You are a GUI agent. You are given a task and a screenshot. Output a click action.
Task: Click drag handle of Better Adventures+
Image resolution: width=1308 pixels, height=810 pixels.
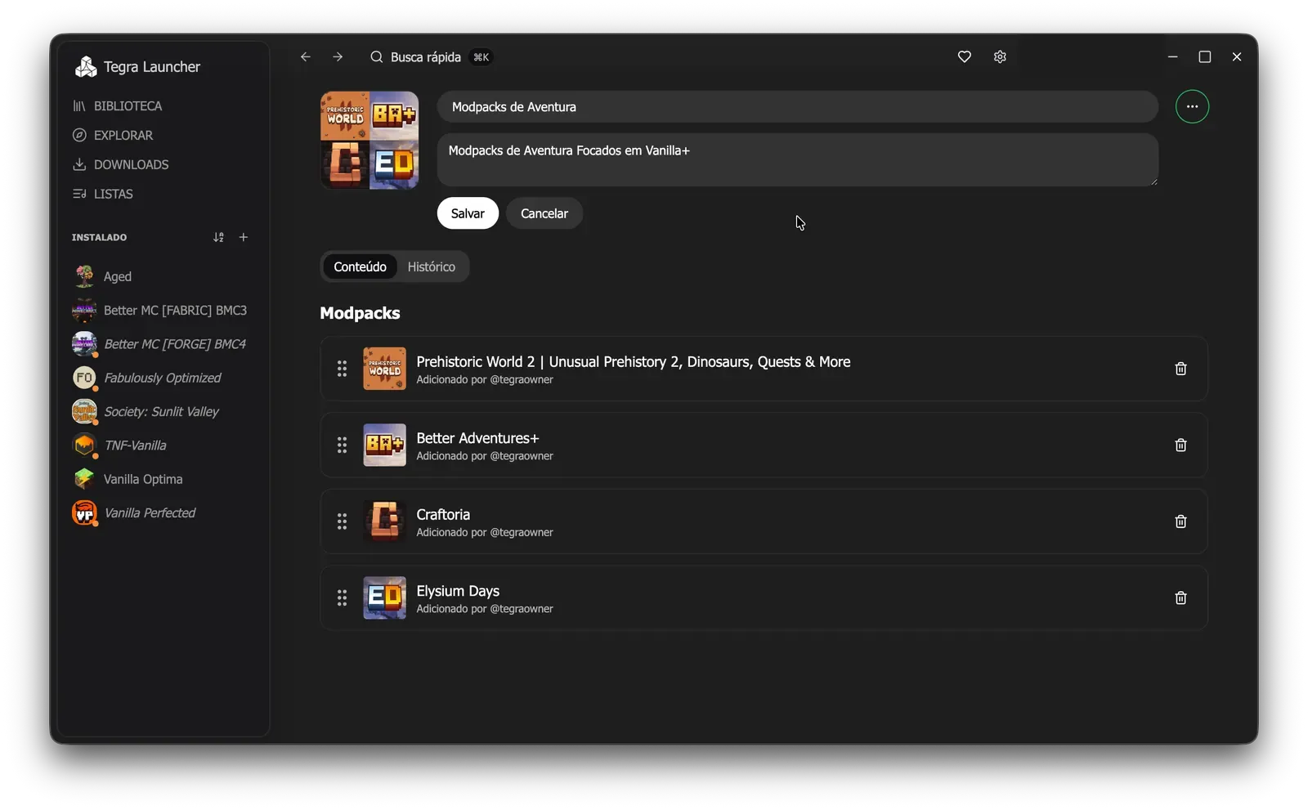pyautogui.click(x=342, y=445)
